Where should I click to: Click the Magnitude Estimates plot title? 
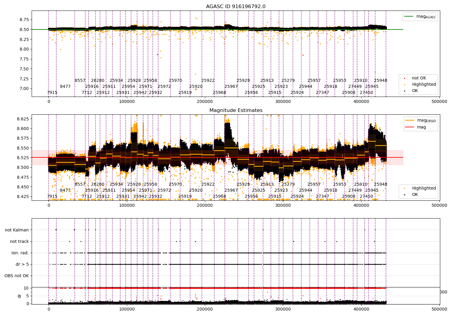click(x=236, y=110)
